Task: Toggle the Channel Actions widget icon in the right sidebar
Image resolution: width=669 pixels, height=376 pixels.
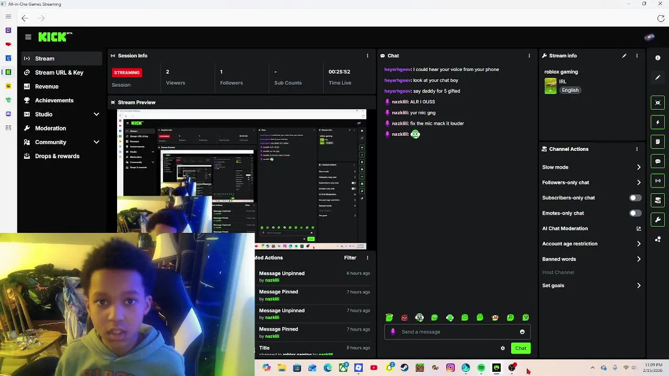Action: pos(658,200)
